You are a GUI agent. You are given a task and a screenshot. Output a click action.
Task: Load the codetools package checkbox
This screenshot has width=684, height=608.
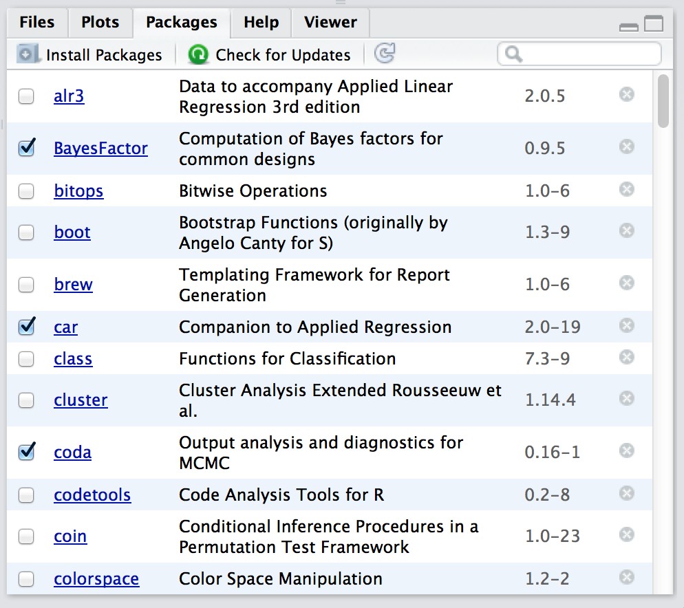coord(26,495)
